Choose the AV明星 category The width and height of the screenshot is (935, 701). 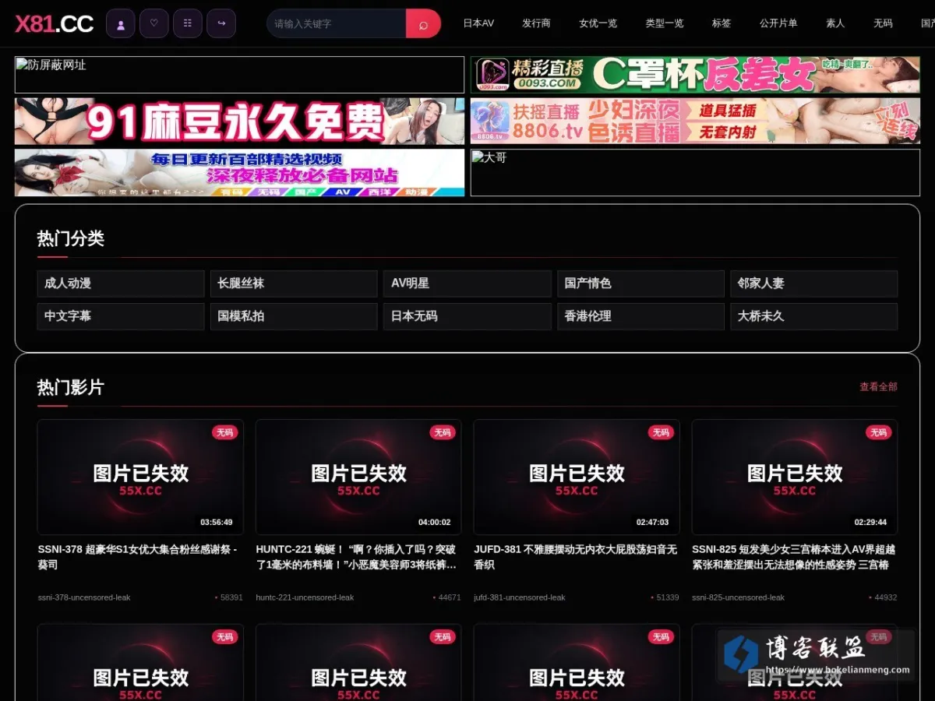tap(467, 284)
